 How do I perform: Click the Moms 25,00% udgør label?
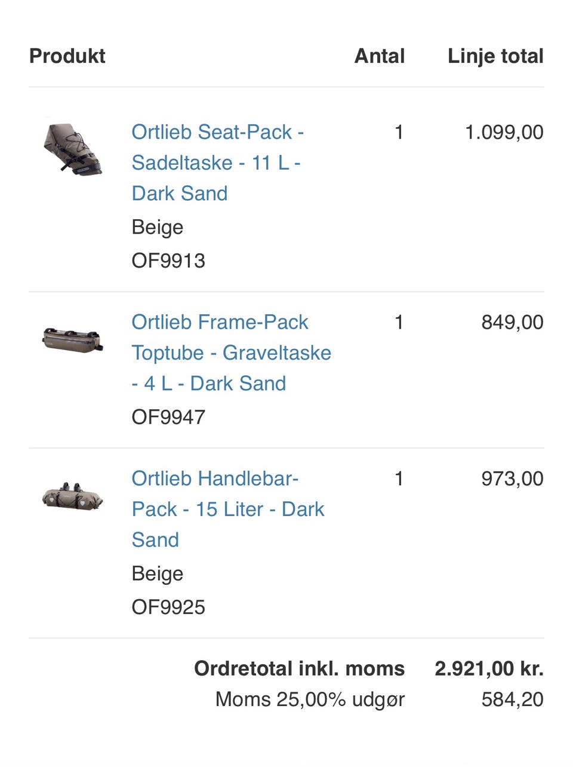(x=310, y=699)
